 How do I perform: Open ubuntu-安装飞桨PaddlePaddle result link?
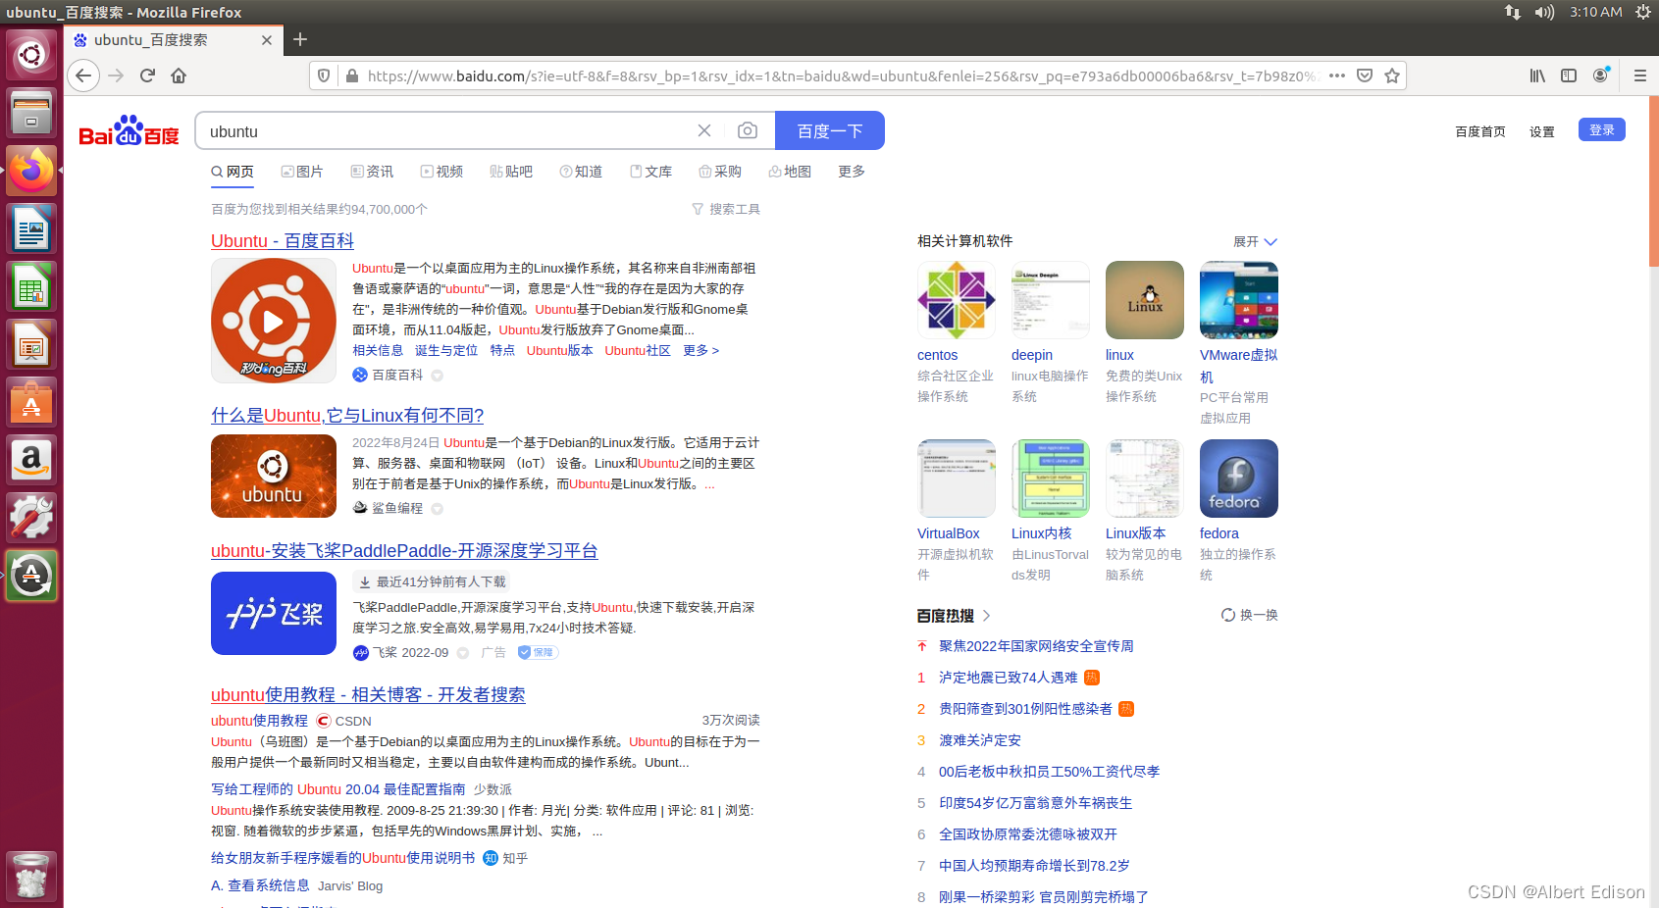click(404, 551)
